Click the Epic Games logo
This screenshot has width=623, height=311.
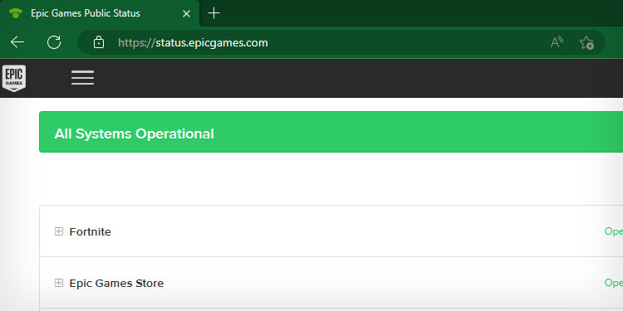point(14,78)
